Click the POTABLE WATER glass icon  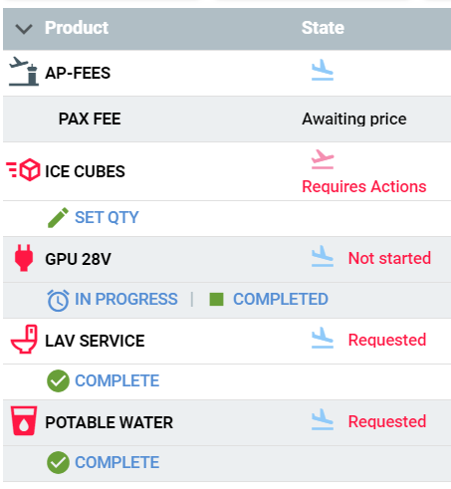(x=24, y=420)
